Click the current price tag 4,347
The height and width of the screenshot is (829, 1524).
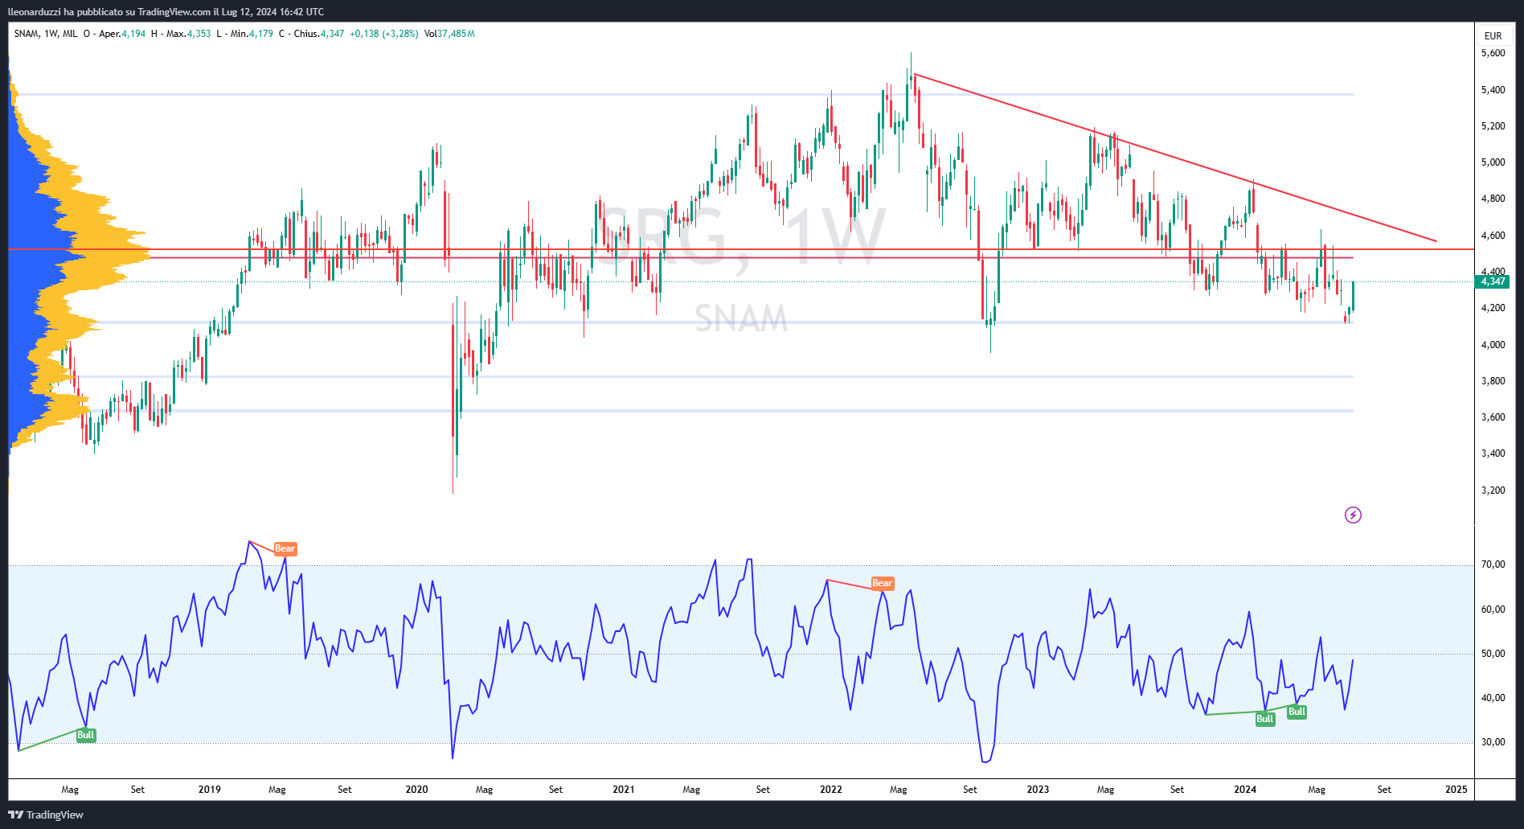tap(1493, 281)
